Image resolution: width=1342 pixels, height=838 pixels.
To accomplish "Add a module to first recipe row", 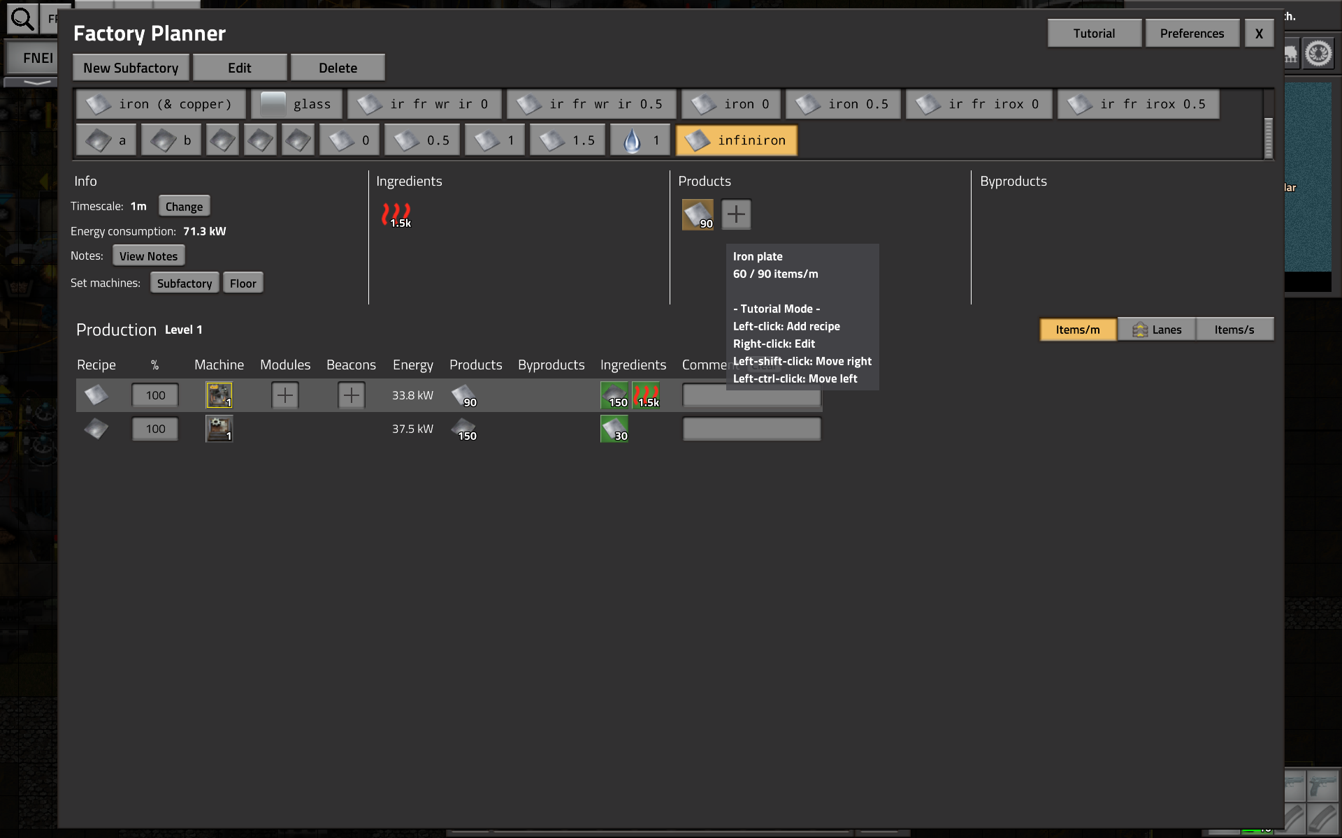I will click(x=284, y=395).
